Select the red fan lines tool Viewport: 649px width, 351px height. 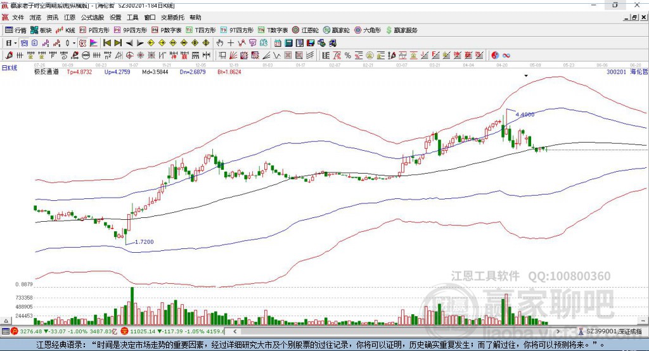coord(233,56)
